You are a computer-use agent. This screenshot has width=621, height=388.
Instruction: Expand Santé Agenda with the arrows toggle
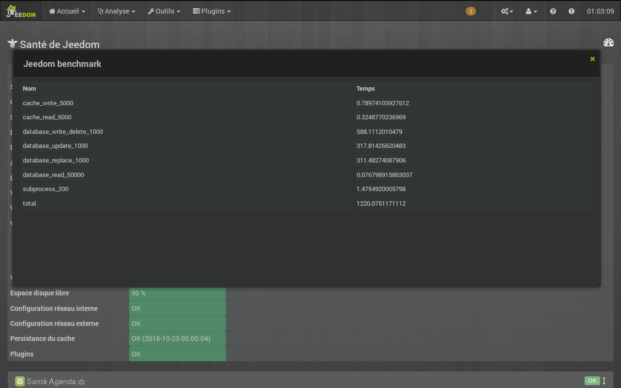point(605,381)
